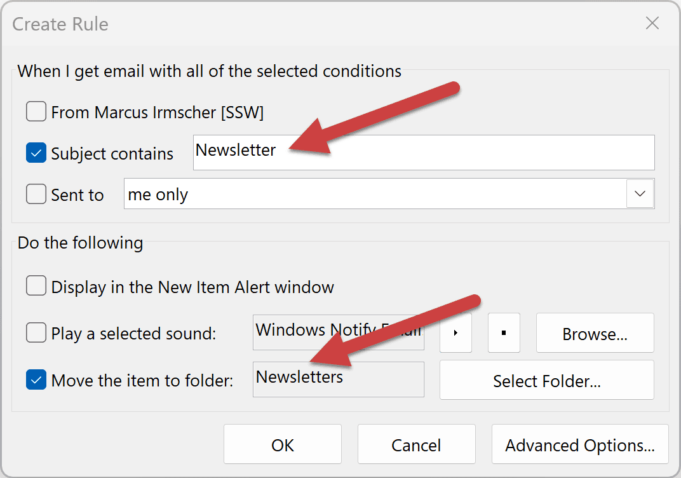Close the Create Rule dialog

coord(652,24)
